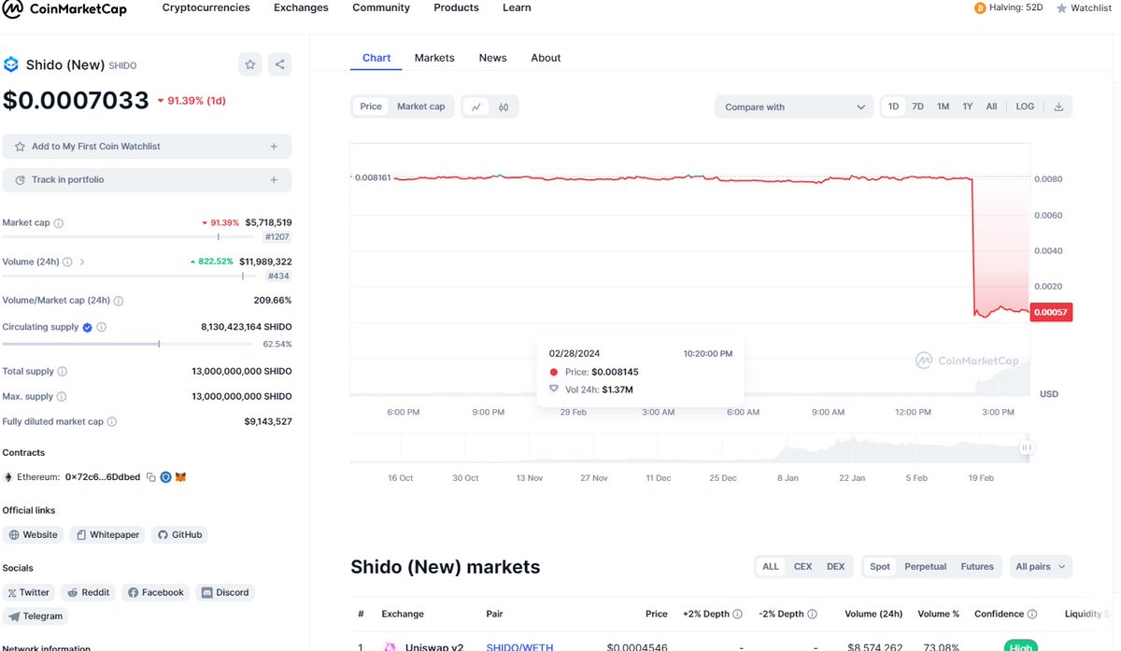1121x651 pixels.
Task: Open the Markets tab
Action: 434,58
